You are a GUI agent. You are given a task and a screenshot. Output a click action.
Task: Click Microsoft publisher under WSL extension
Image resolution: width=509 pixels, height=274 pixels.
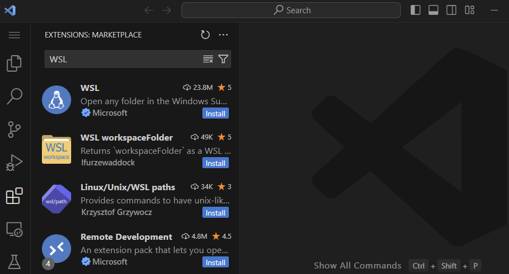coord(110,113)
